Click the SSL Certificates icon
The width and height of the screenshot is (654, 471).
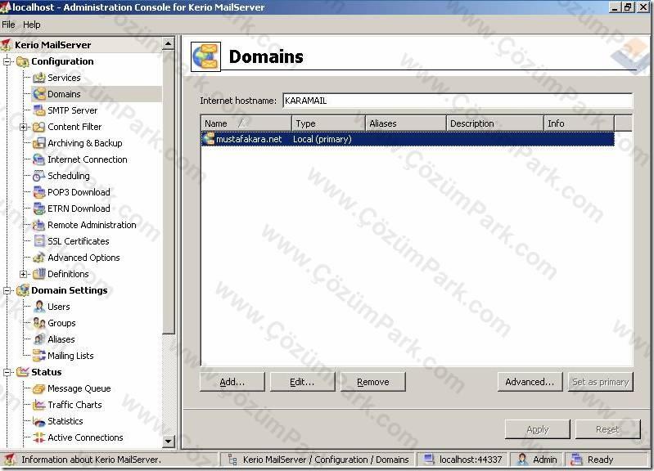pyautogui.click(x=38, y=241)
